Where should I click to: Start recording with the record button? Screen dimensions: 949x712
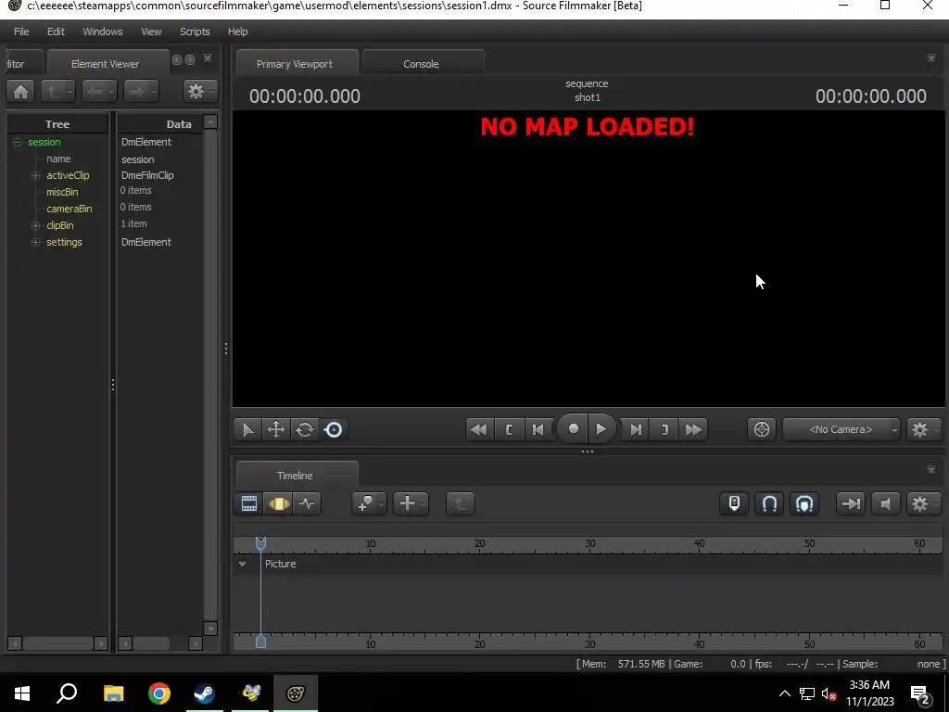click(x=573, y=429)
